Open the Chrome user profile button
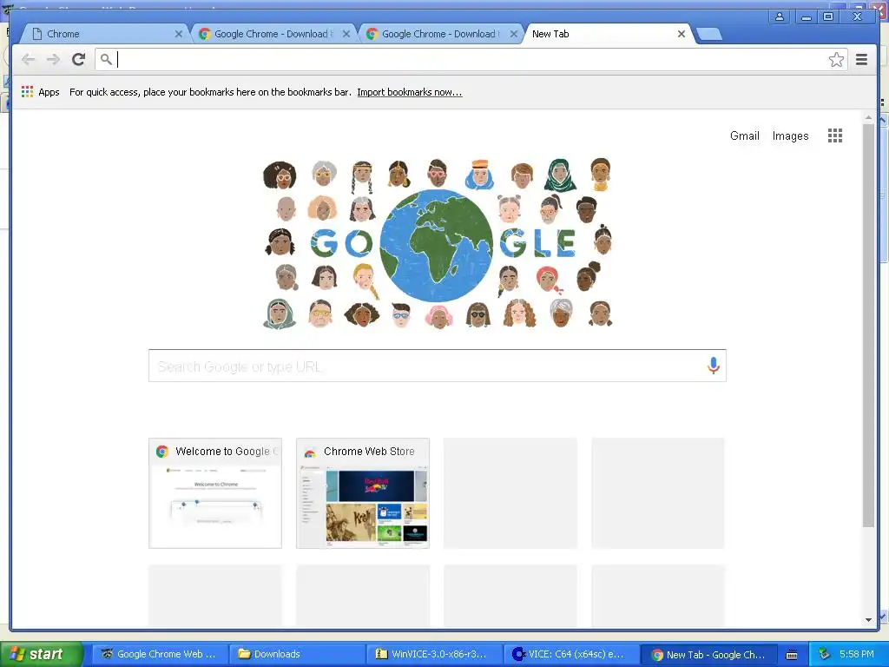889x667 pixels. (x=780, y=17)
